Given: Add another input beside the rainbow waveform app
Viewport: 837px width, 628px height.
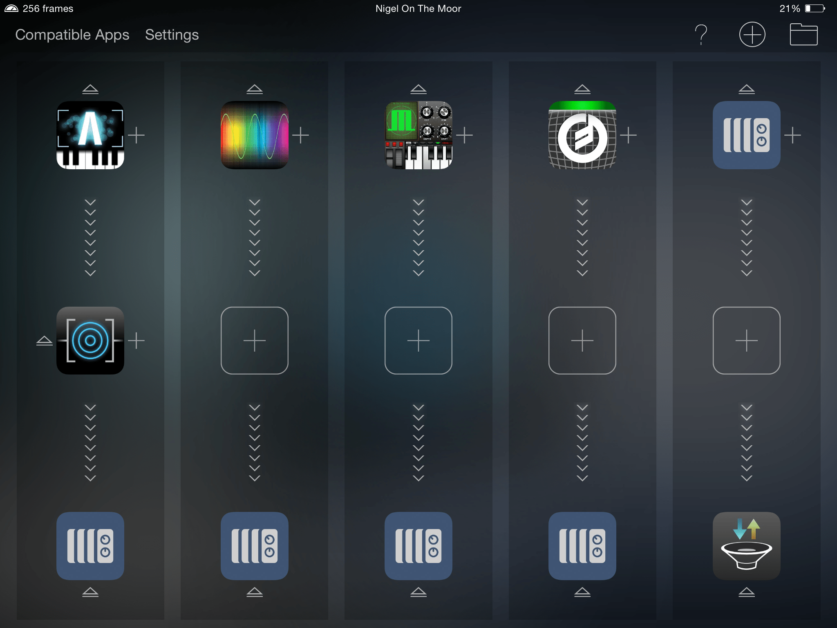Looking at the screenshot, I should pyautogui.click(x=300, y=135).
